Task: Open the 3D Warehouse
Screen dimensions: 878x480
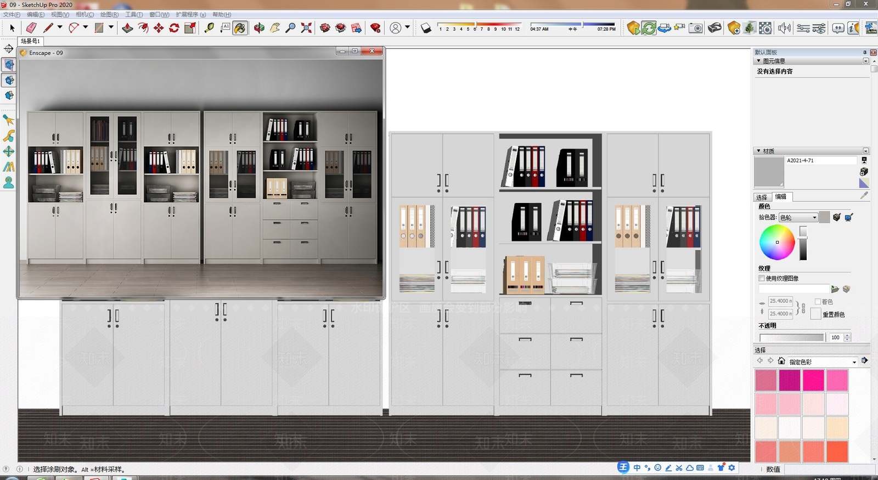Action: pyautogui.click(x=325, y=28)
